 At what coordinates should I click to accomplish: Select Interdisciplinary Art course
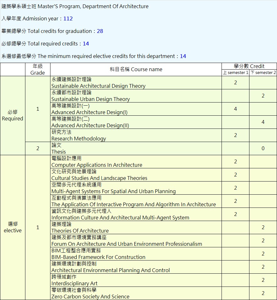(136, 280)
